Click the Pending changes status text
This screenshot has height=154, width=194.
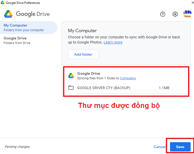click(17, 147)
